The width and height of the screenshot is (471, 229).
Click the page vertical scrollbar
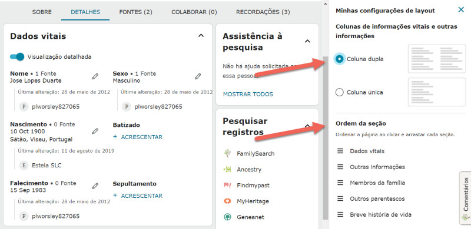pyautogui.click(x=326, y=138)
